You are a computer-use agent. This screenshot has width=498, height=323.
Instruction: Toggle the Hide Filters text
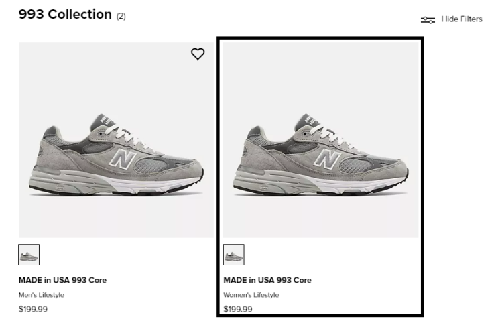click(x=461, y=19)
